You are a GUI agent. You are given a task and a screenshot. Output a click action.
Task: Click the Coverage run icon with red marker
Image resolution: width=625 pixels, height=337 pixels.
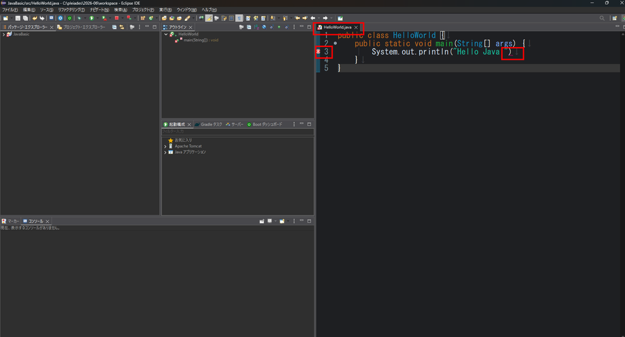(104, 18)
